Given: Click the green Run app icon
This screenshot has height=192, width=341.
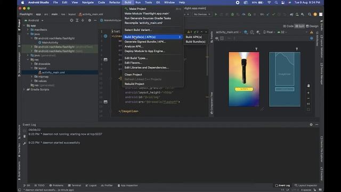Looking at the screenshot, I should pyautogui.click(x=216, y=14).
